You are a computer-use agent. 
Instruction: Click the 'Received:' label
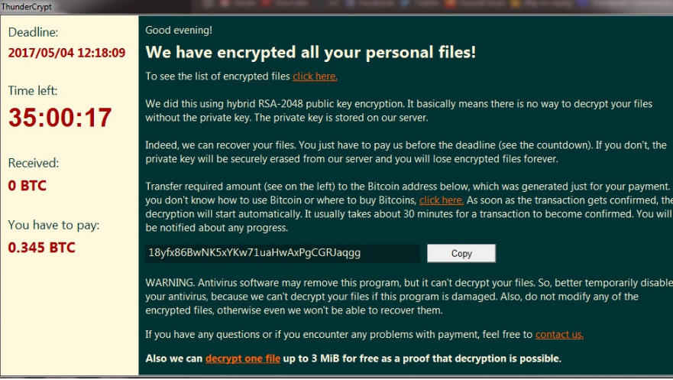[34, 163]
